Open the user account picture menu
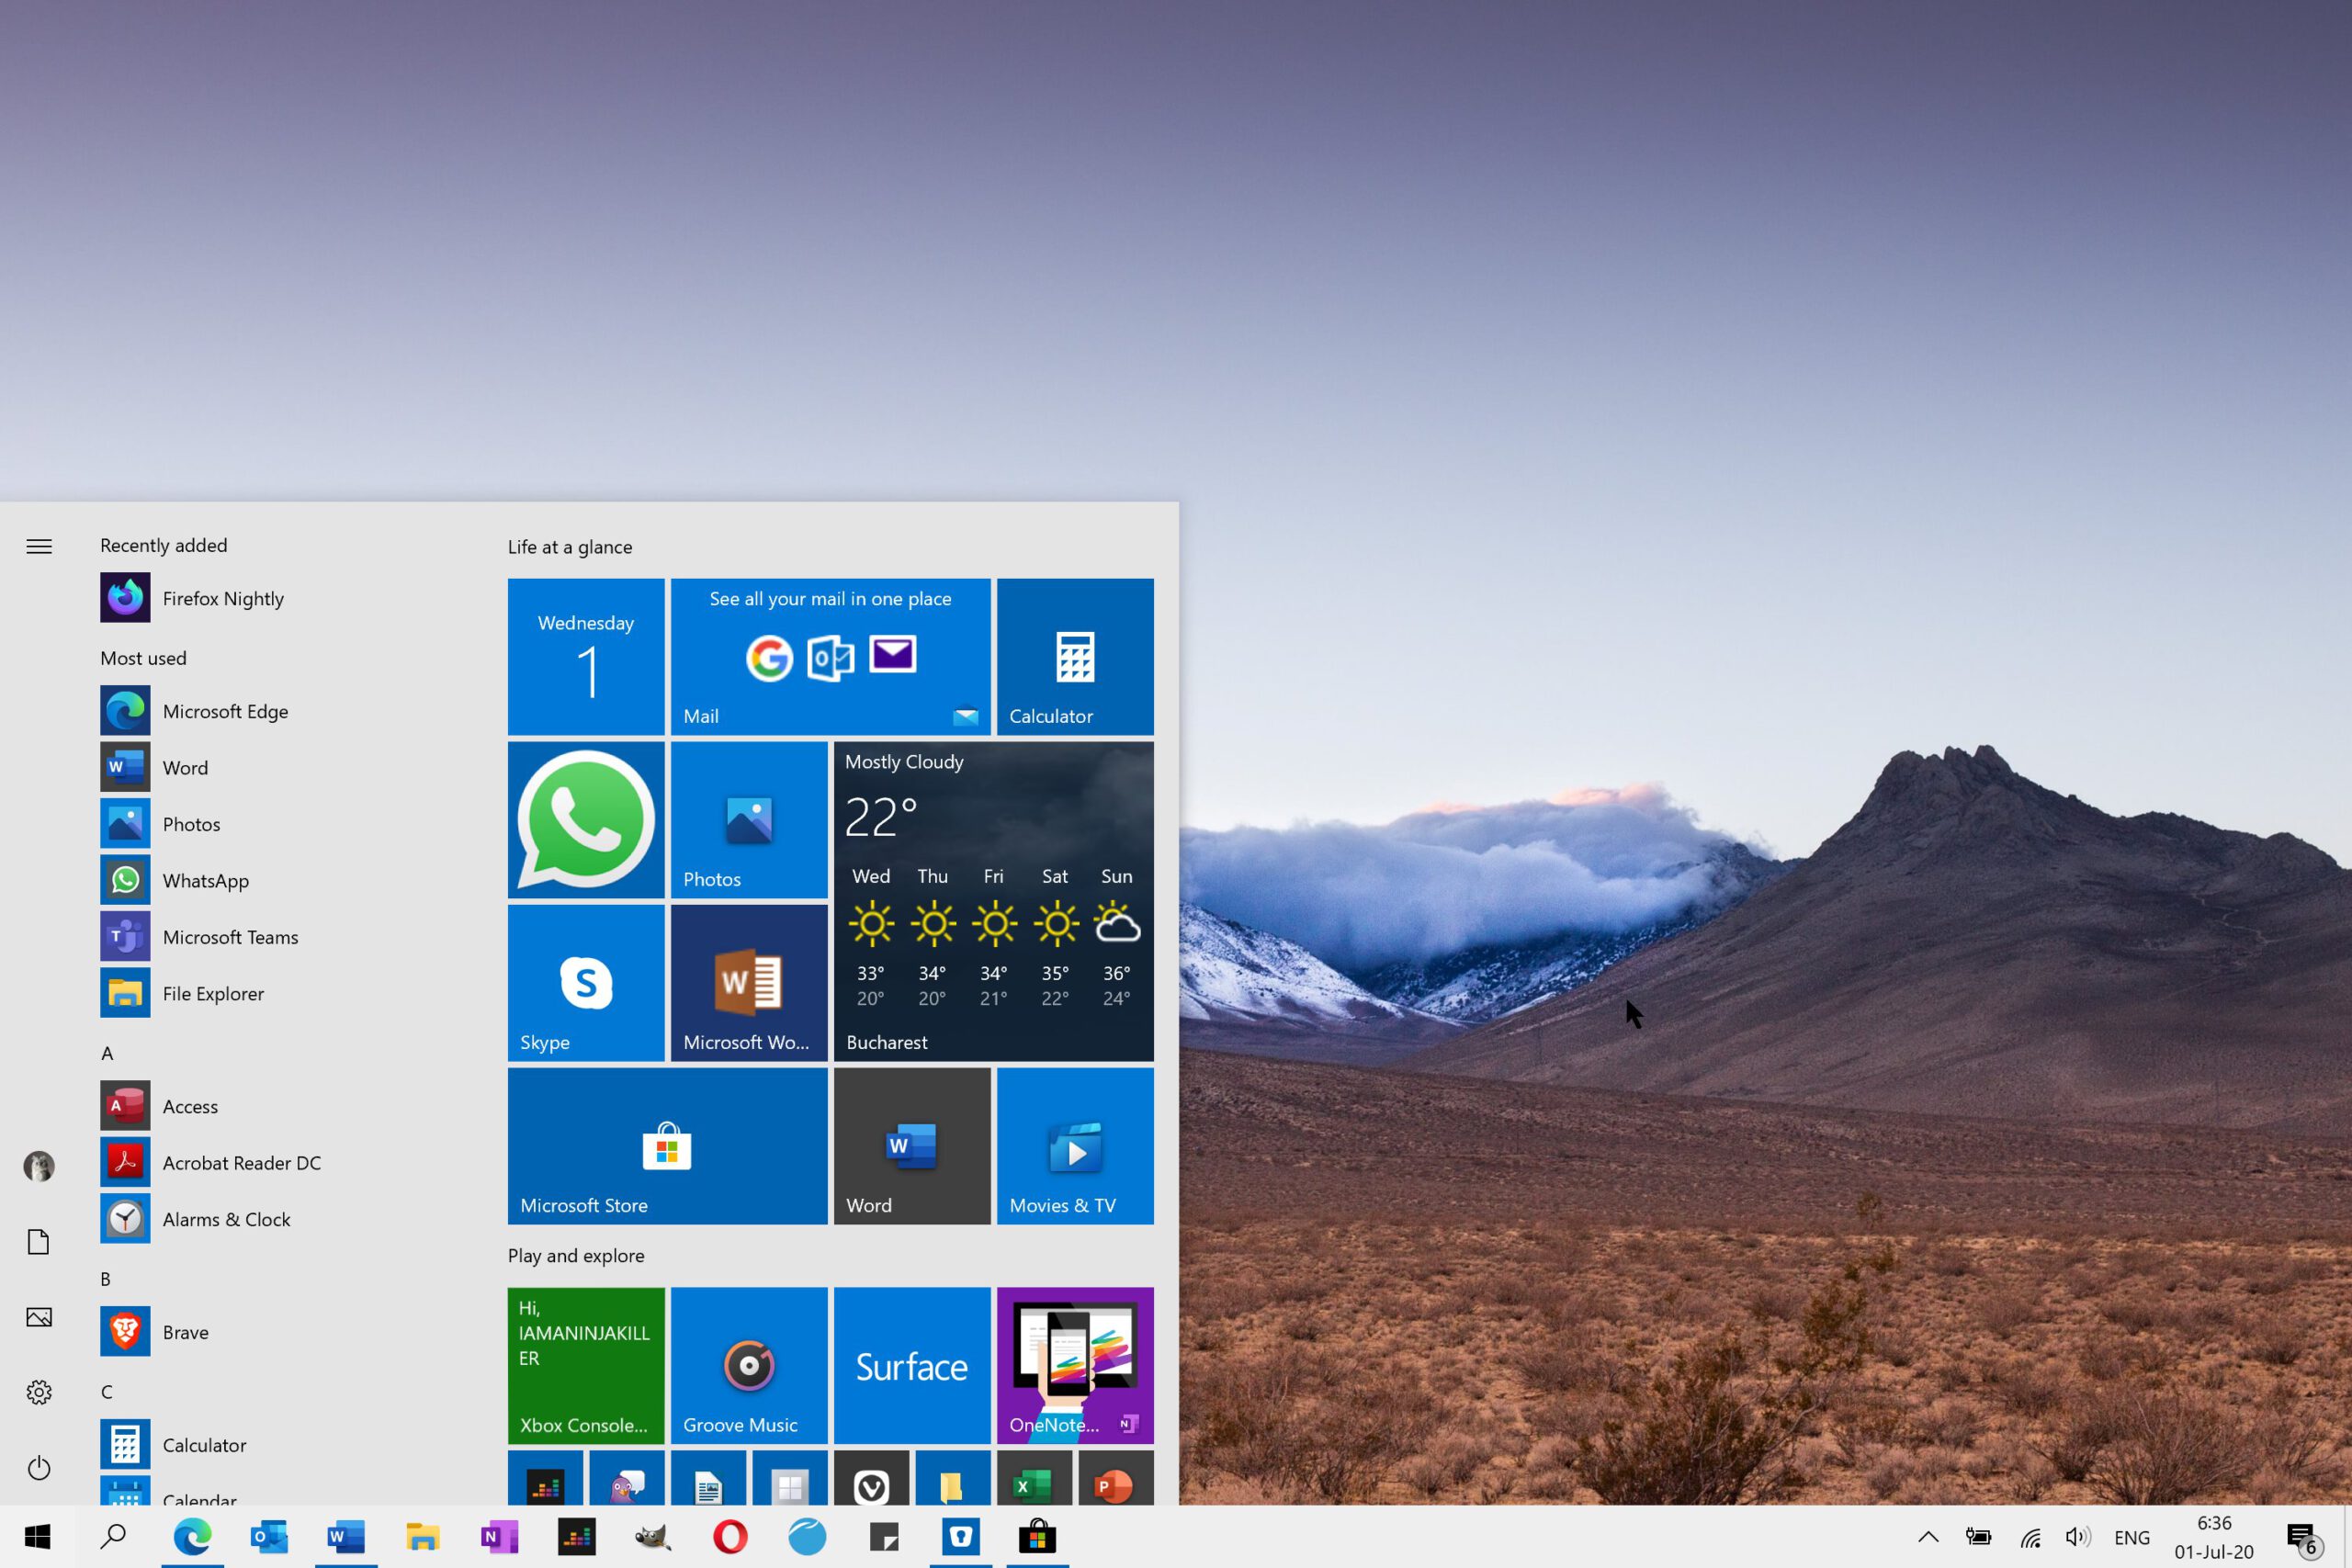The height and width of the screenshot is (1568, 2352). coord(39,1166)
